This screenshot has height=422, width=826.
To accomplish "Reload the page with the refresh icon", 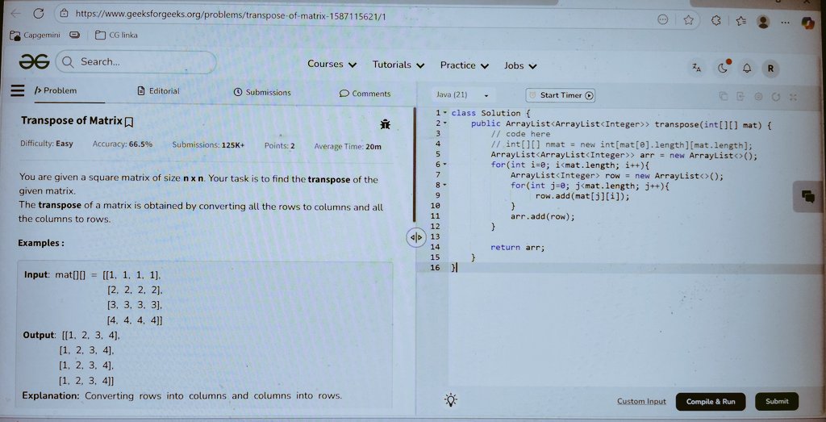I will 38,13.
